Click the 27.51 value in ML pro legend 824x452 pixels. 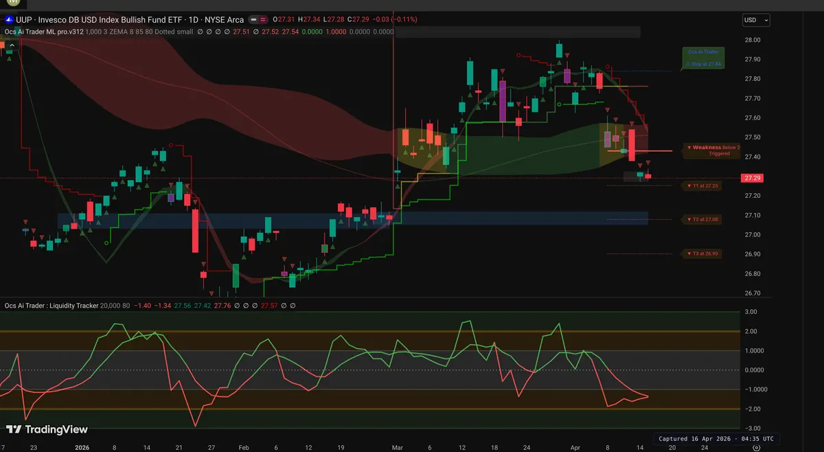pyautogui.click(x=241, y=31)
